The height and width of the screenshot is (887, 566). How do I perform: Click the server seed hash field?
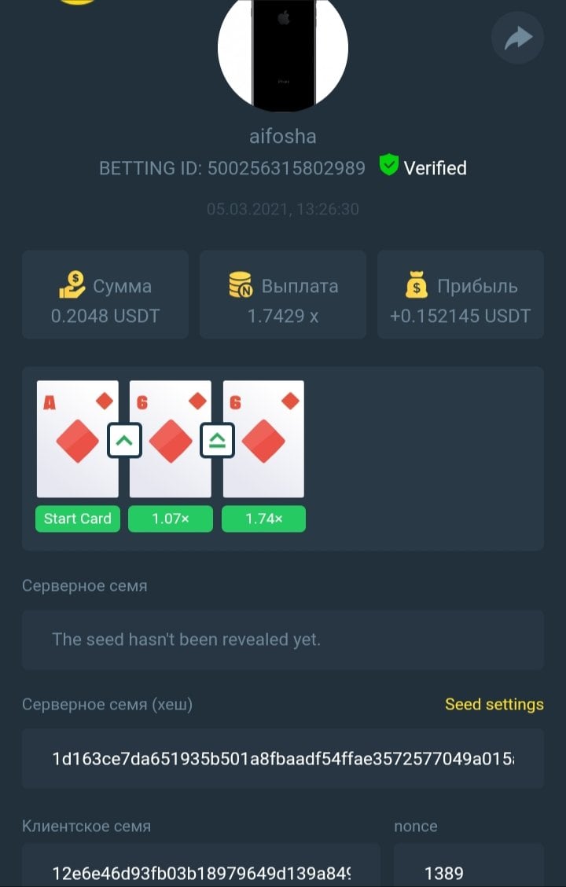point(283,759)
